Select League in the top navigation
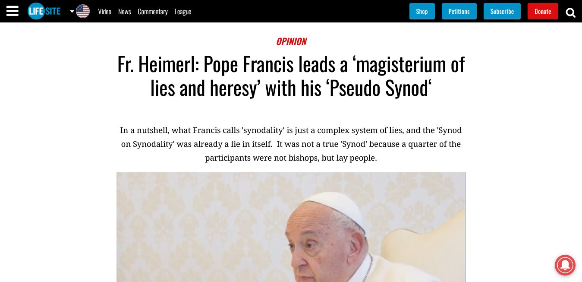 coord(183,12)
